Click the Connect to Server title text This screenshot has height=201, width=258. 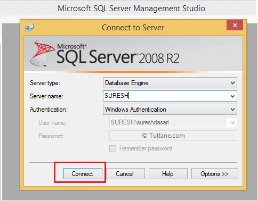[x=133, y=28]
